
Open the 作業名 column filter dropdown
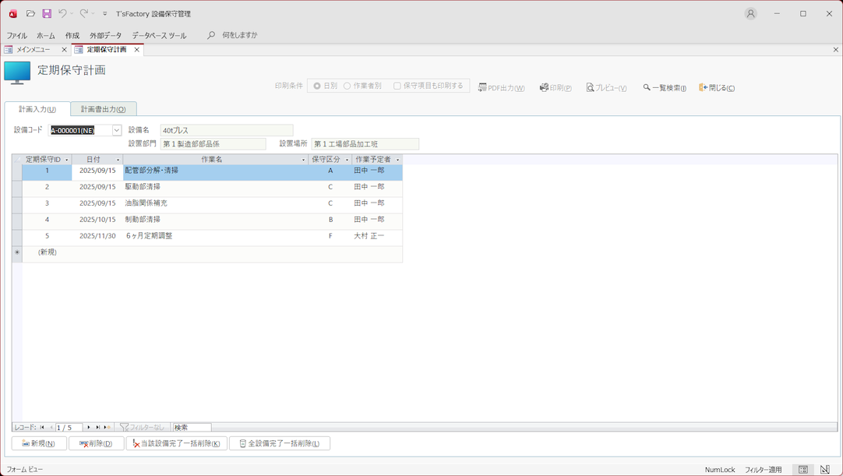click(304, 160)
